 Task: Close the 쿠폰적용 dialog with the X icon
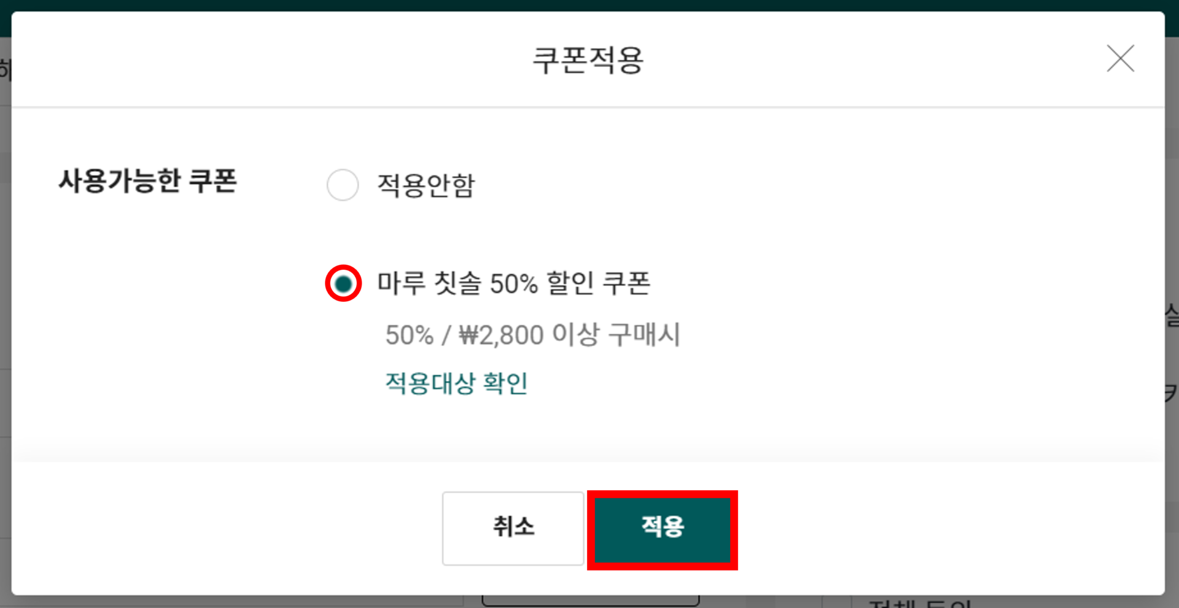pos(1121,59)
